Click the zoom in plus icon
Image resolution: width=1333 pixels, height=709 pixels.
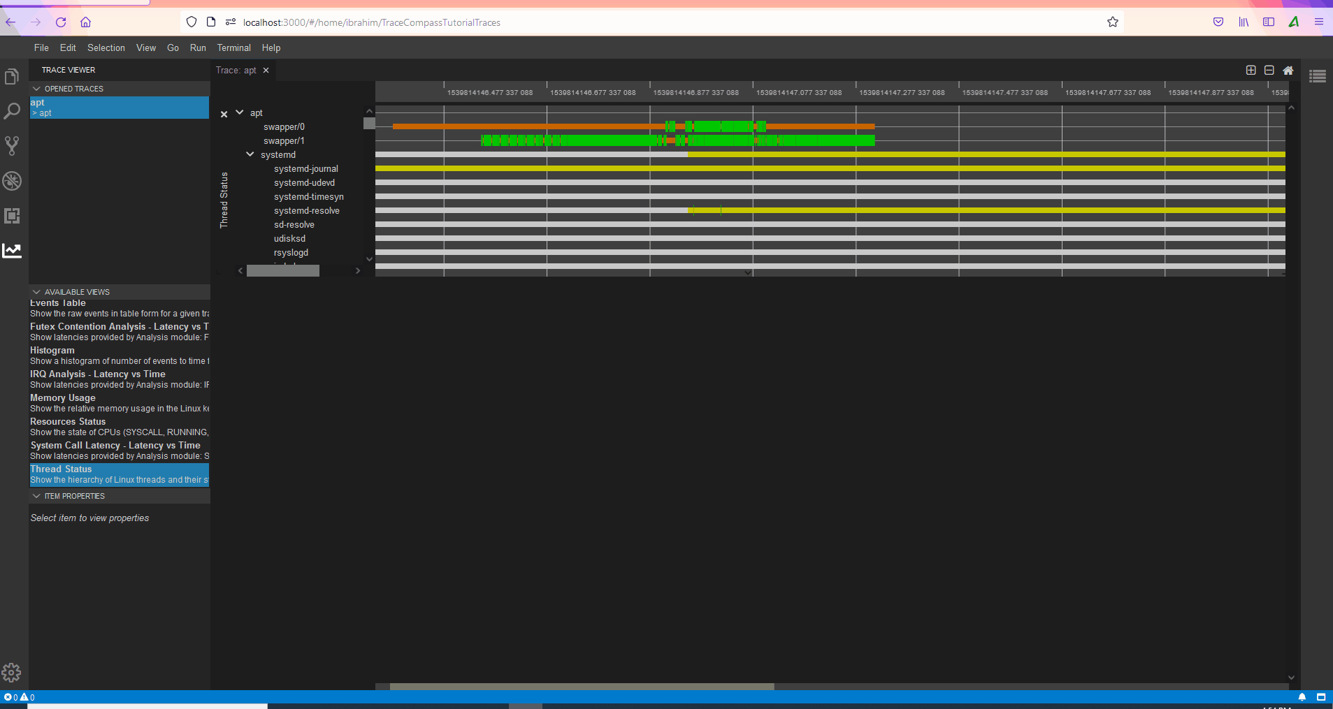pyautogui.click(x=1251, y=70)
